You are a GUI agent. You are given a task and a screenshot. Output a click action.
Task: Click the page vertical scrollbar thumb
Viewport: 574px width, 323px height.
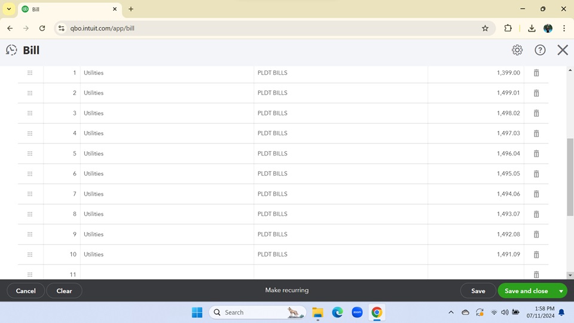tap(570, 177)
